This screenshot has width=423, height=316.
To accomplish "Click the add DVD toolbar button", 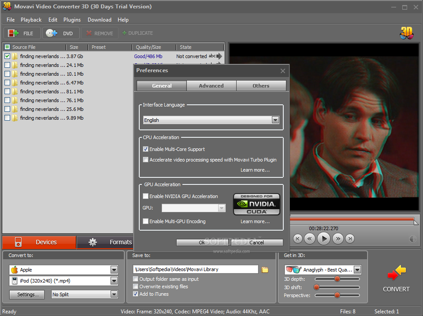I will pyautogui.click(x=61, y=33).
